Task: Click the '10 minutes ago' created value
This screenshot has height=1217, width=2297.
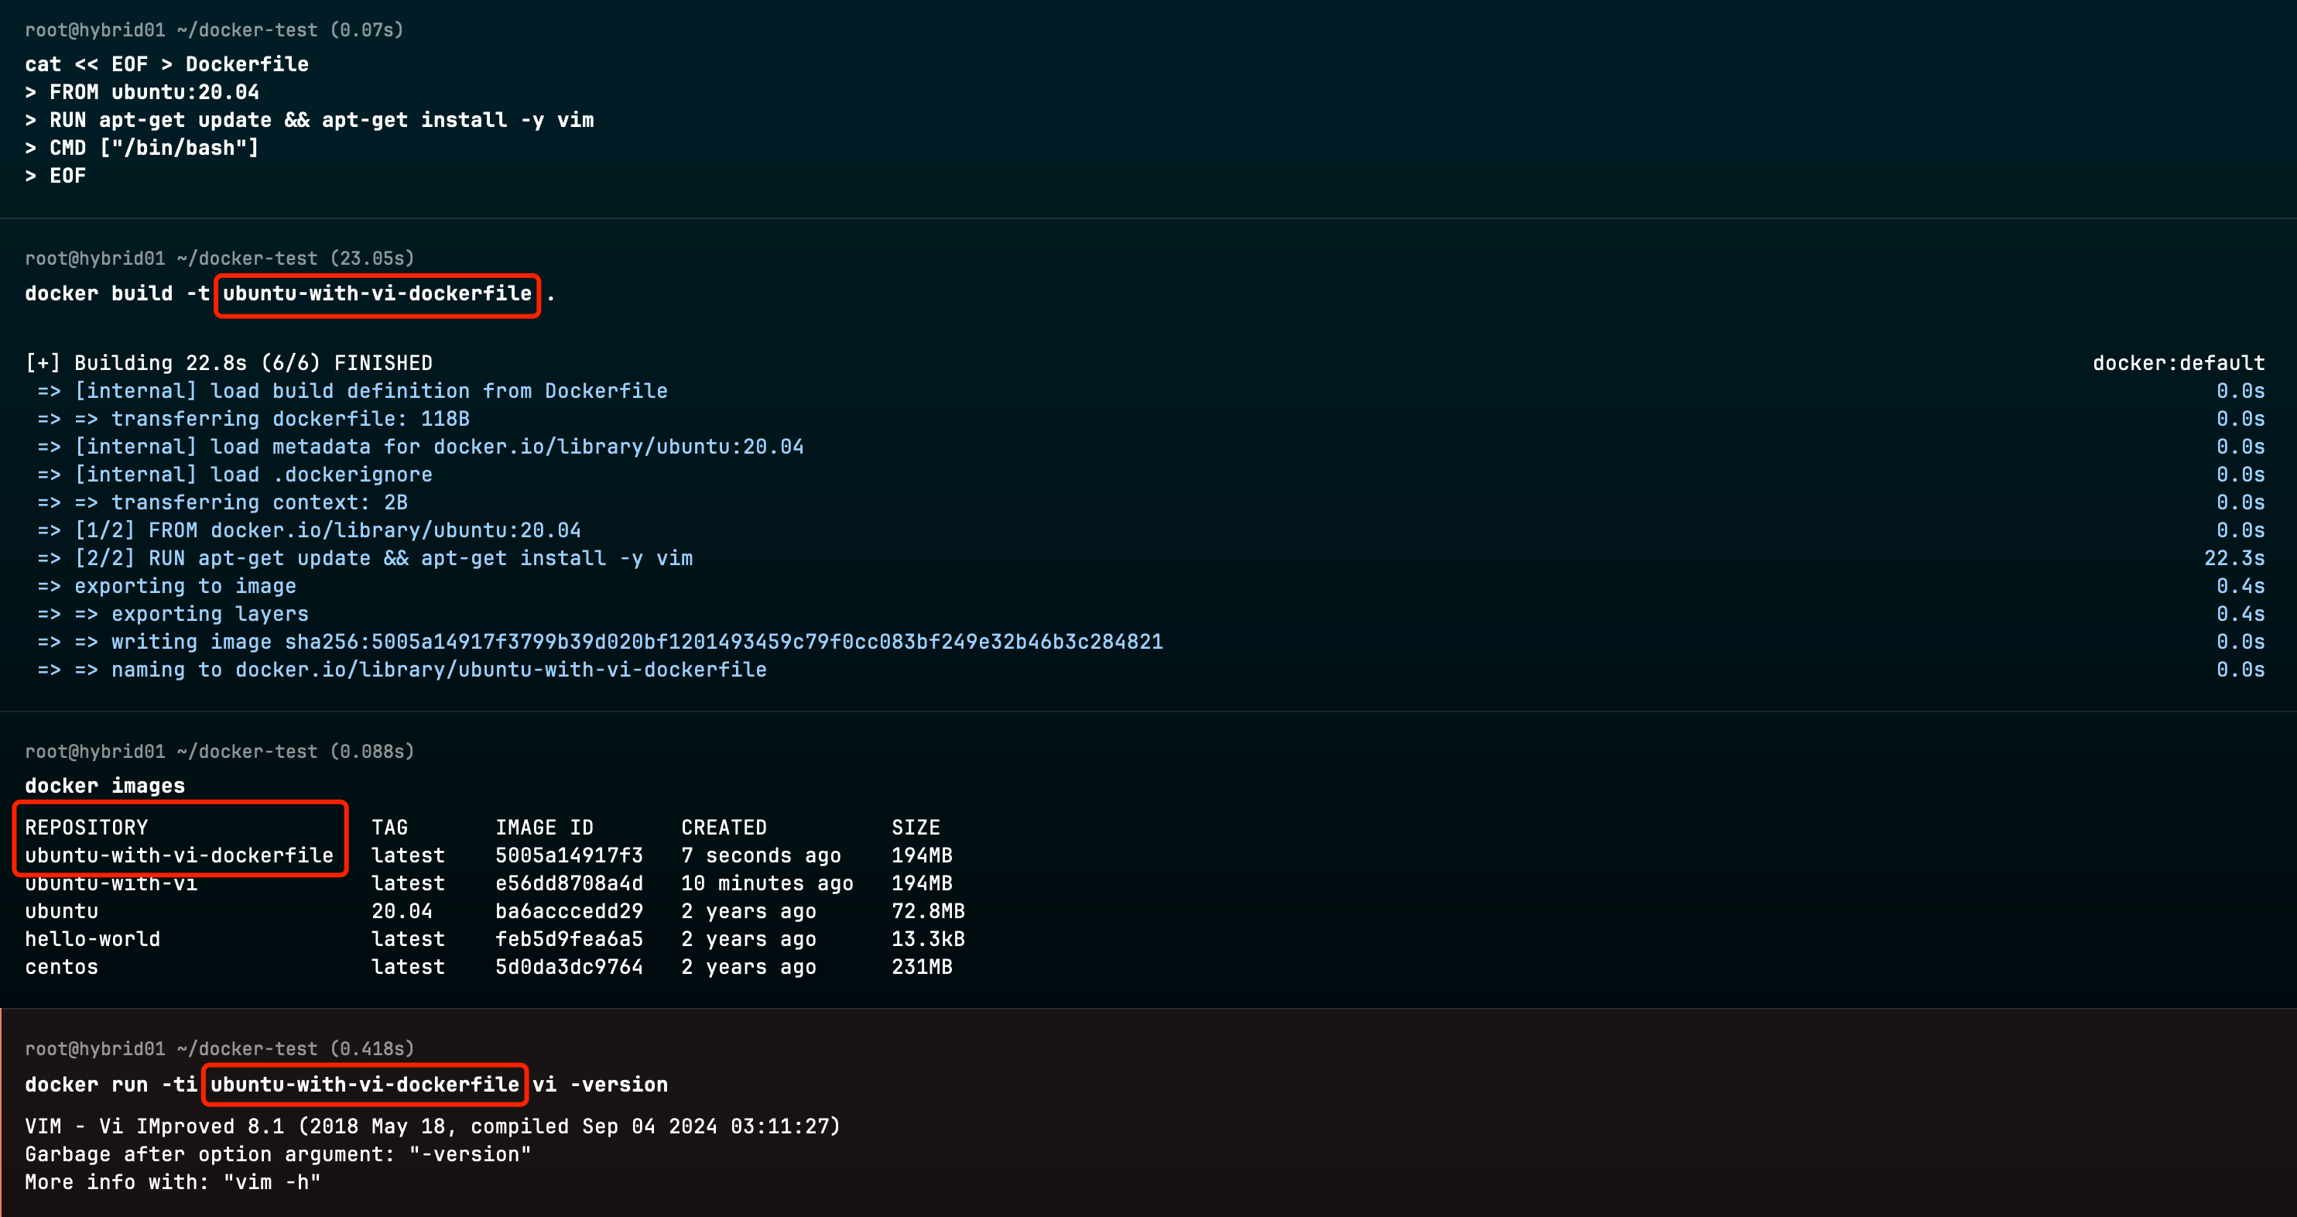Action: pyautogui.click(x=767, y=883)
